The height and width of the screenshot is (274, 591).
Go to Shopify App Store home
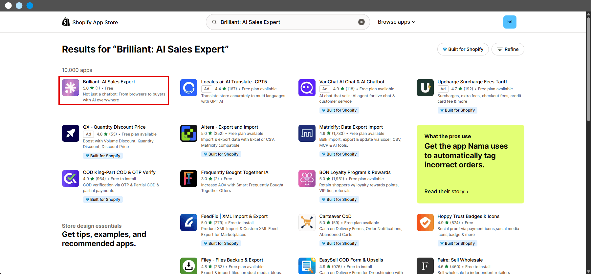(x=90, y=22)
